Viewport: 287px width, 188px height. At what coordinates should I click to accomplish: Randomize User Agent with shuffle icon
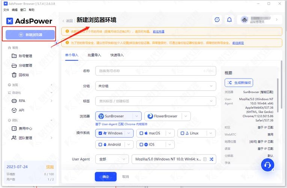(x=211, y=159)
